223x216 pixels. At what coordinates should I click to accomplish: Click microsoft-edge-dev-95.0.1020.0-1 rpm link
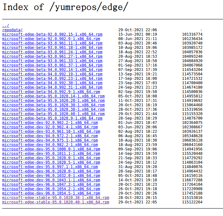(51, 158)
